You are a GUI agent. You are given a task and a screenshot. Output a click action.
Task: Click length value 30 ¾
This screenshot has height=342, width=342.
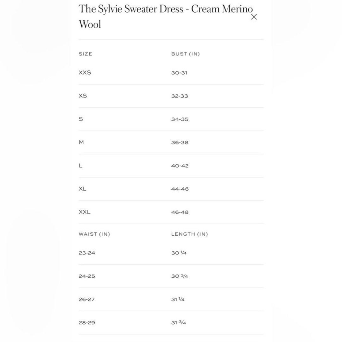click(x=179, y=276)
